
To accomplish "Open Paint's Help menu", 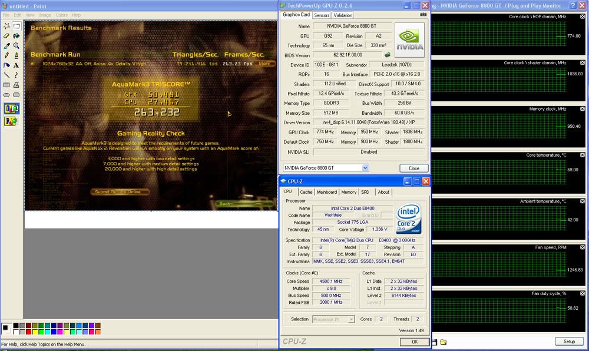I will [76, 15].
